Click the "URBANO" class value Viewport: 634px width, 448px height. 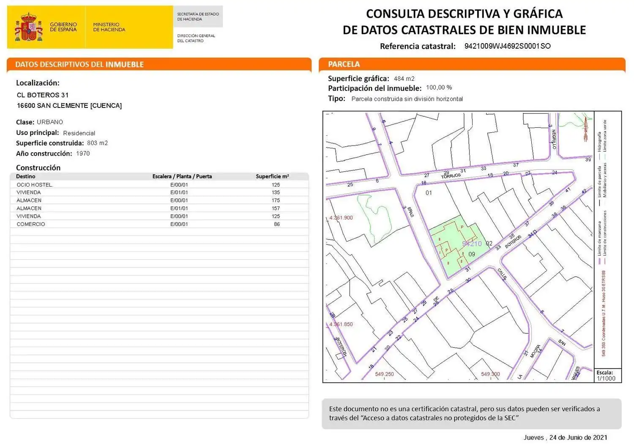pyautogui.click(x=50, y=122)
